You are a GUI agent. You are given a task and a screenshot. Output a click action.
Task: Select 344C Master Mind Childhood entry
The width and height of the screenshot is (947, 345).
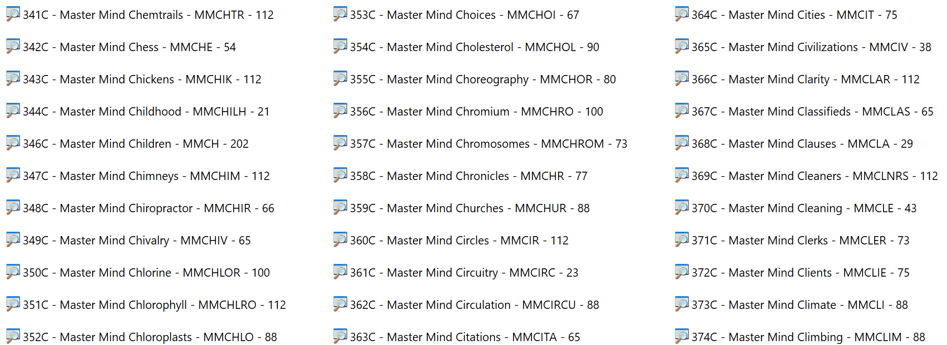146,112
